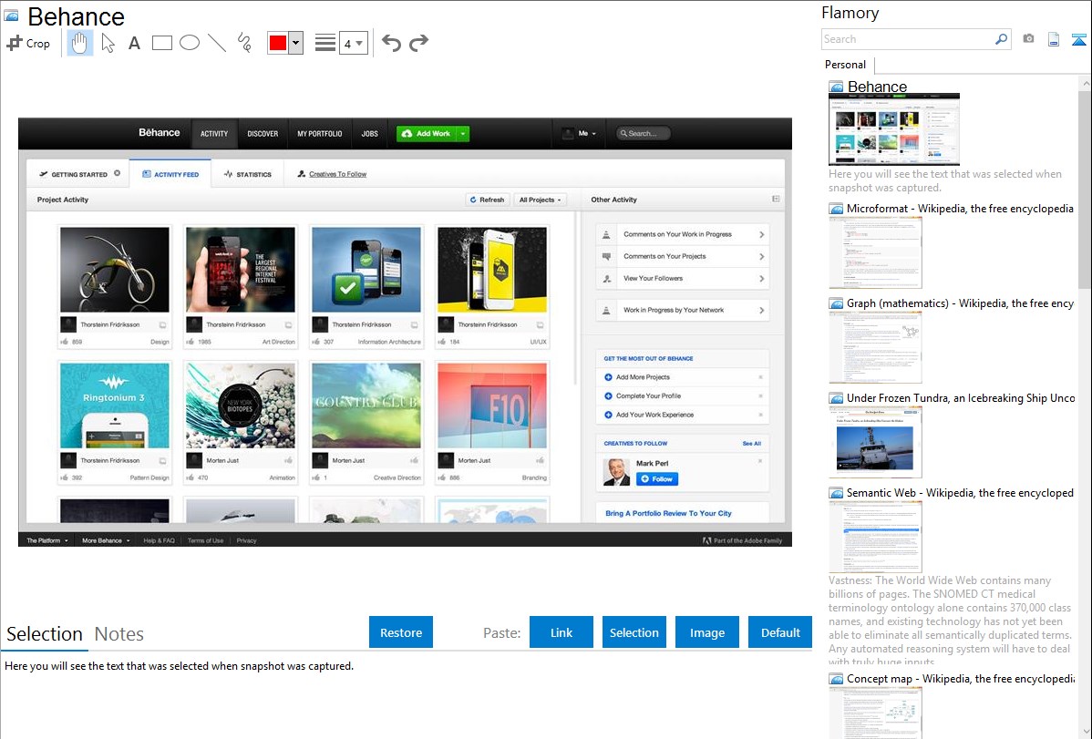Click Refresh in the Project Activity header
The height and width of the screenshot is (739, 1092).
point(487,200)
